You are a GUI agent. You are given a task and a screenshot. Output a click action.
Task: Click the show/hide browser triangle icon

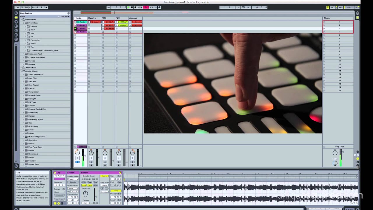[x=16, y=13]
